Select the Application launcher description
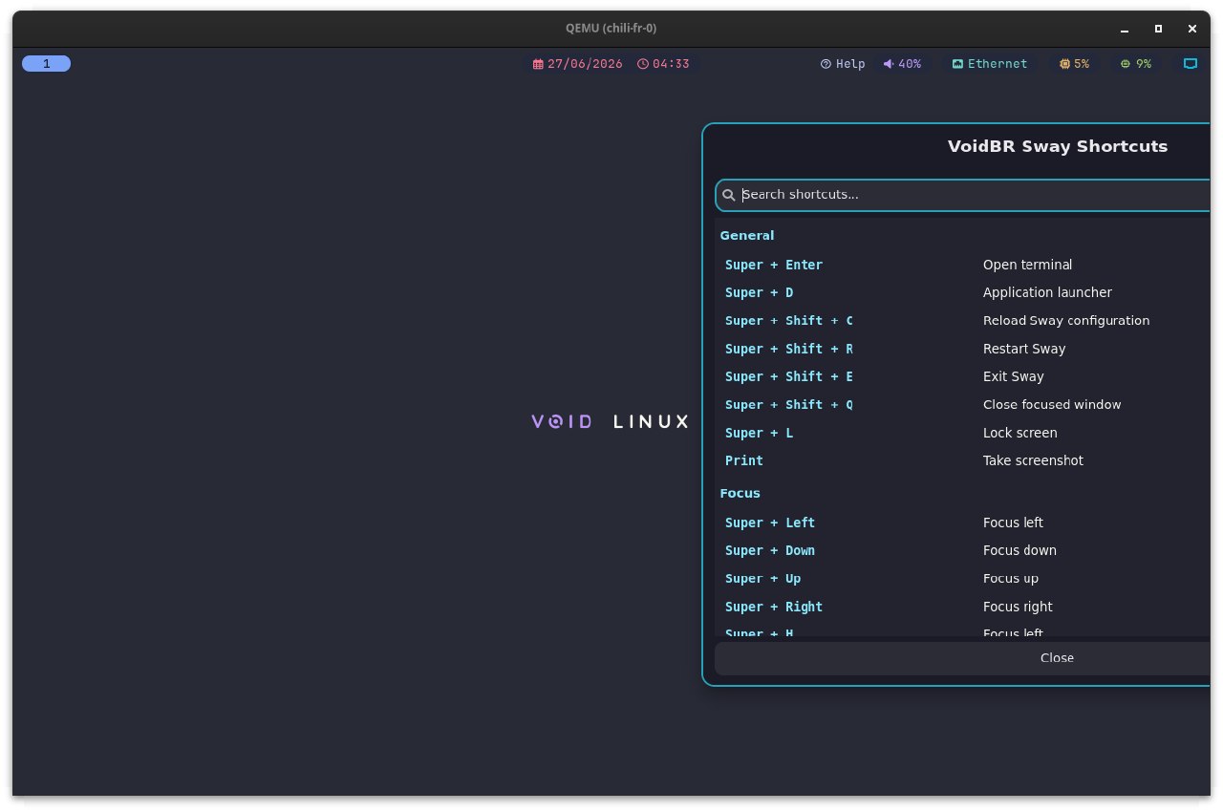Viewport: 1223px width, 811px height. (x=1047, y=292)
